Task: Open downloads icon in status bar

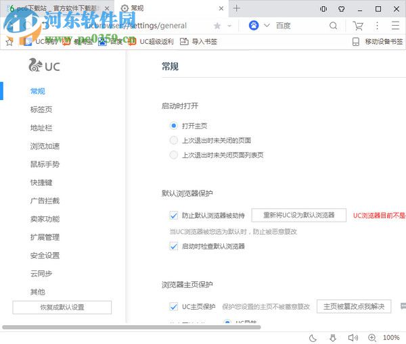Action: pos(333,338)
